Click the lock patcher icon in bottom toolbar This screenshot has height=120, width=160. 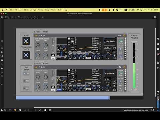click(2, 110)
